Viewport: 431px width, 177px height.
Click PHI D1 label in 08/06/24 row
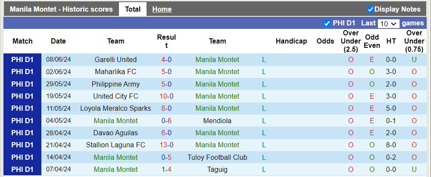[22, 60]
